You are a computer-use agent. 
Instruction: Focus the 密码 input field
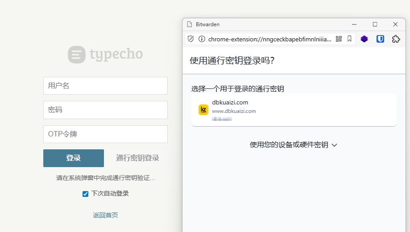click(105, 110)
